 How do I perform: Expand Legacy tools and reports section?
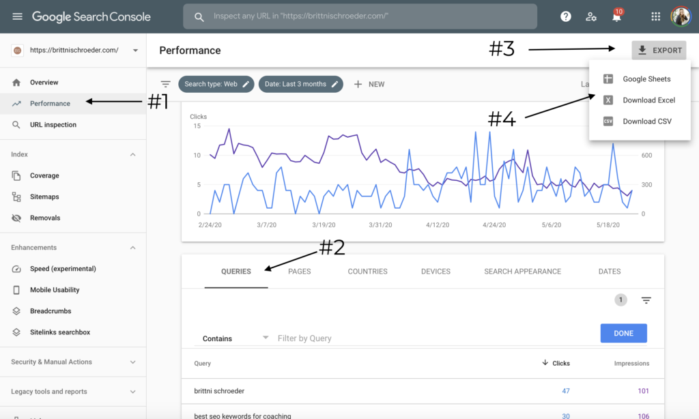point(133,392)
